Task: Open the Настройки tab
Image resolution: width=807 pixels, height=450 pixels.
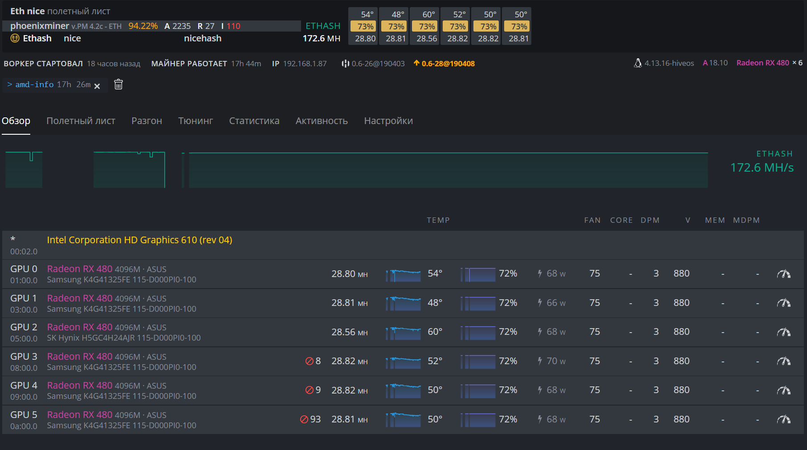Action: (388, 121)
